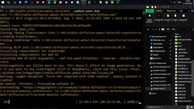The image size is (194, 109).
Task: Open the Explorer Файл tab
Action: (150, 11)
